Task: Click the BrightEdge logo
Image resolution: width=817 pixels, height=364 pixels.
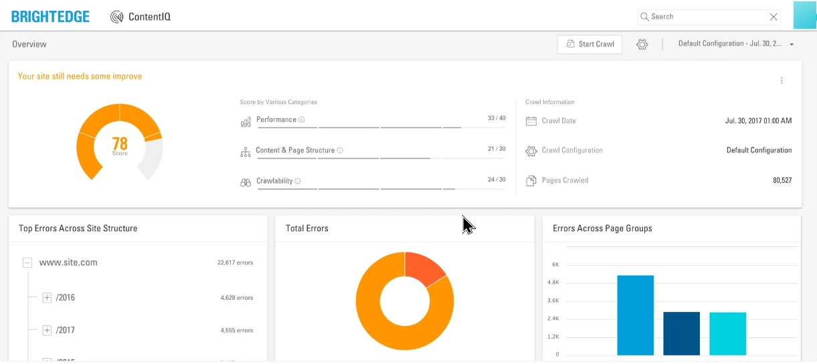Action: [x=51, y=17]
